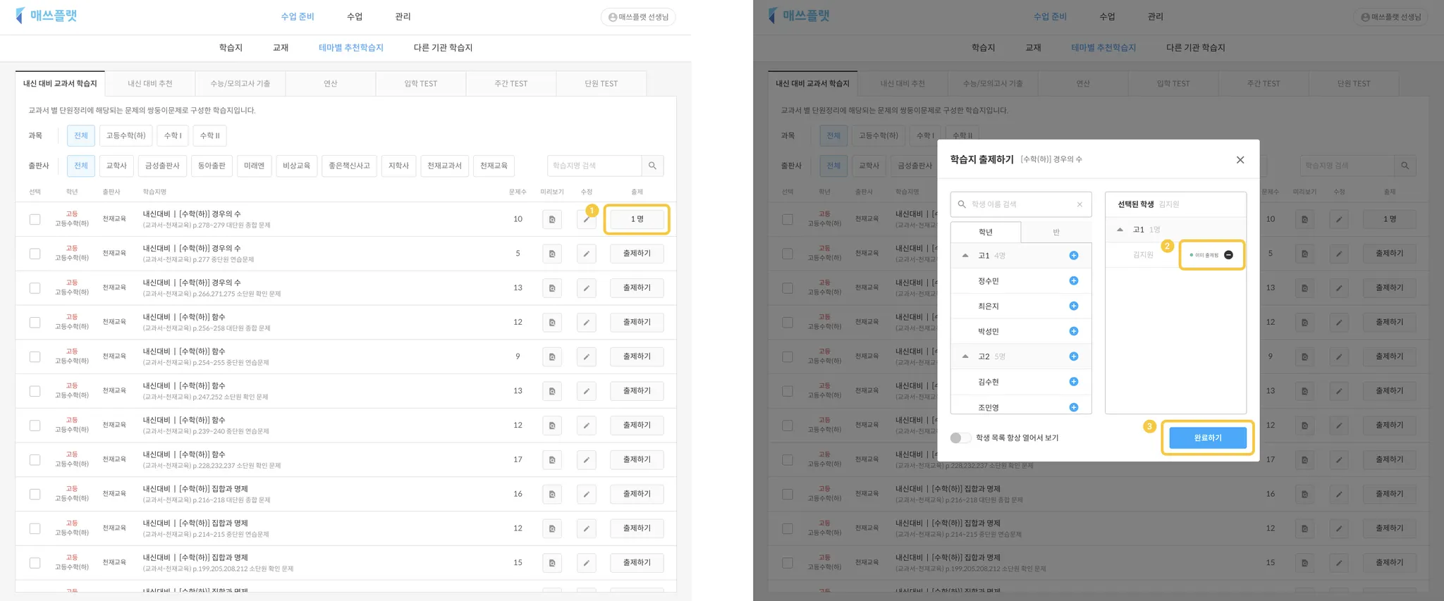Check the p.254~255 row checkbox on the left page
Screen dimensions: 1444x601
(35, 357)
